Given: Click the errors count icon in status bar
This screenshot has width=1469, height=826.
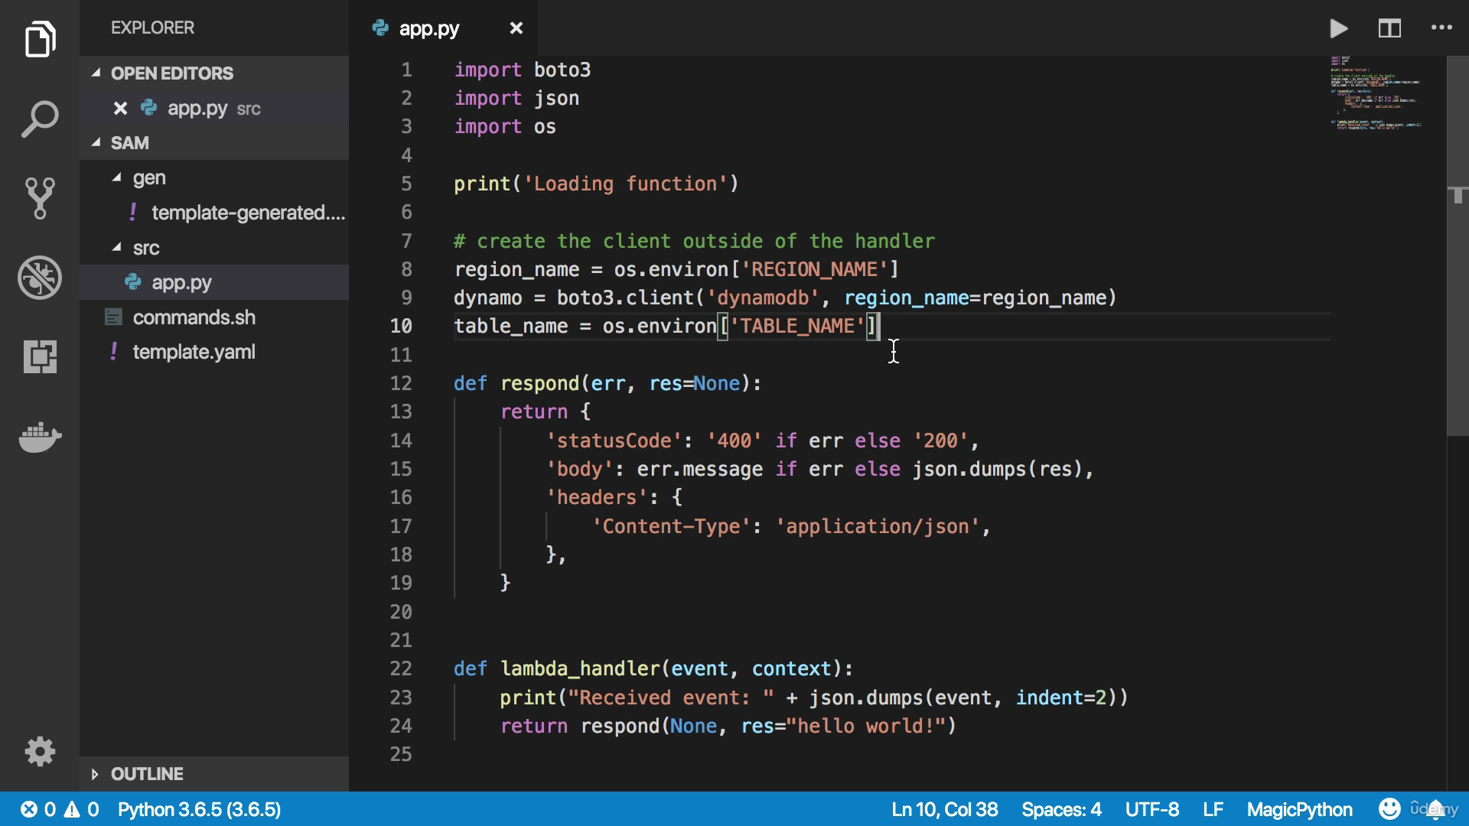Looking at the screenshot, I should 29,809.
